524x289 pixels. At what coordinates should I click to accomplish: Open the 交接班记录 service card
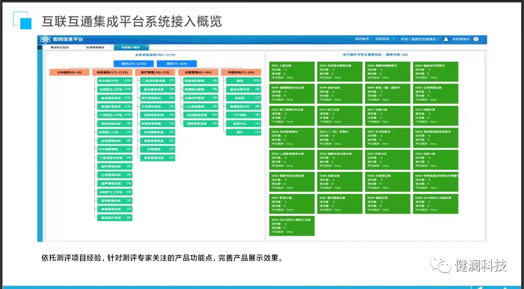click(388, 182)
